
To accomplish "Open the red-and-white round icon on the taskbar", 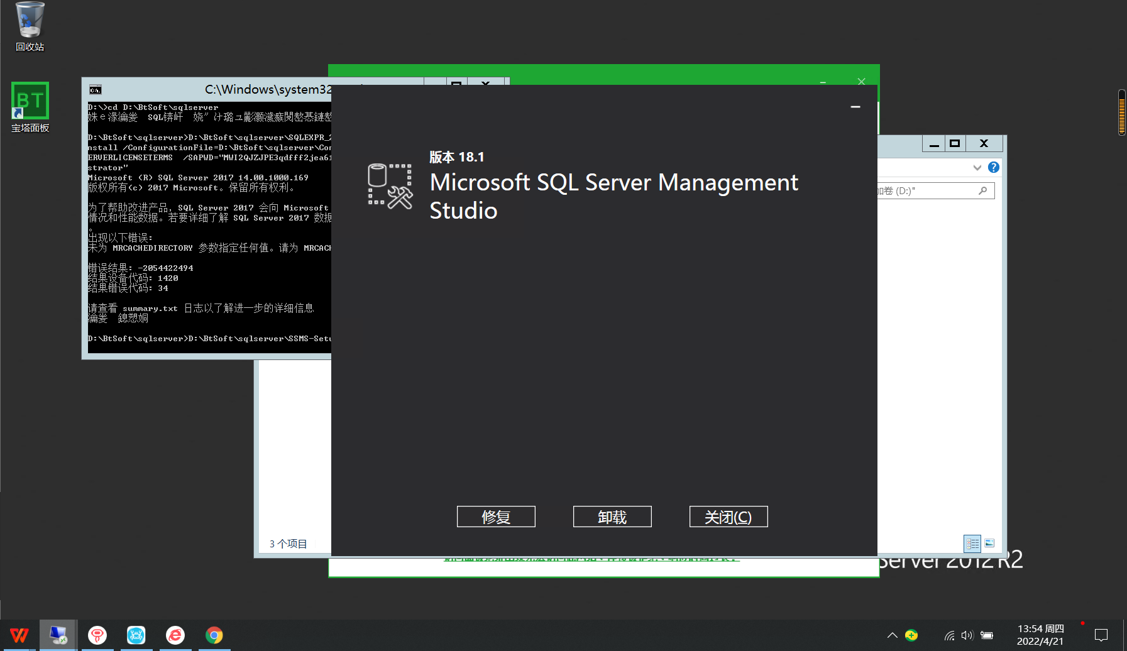I will 97,635.
